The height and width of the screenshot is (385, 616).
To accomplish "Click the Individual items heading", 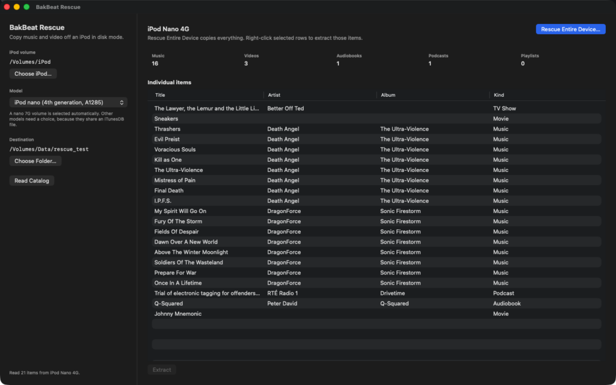I will pyautogui.click(x=169, y=82).
